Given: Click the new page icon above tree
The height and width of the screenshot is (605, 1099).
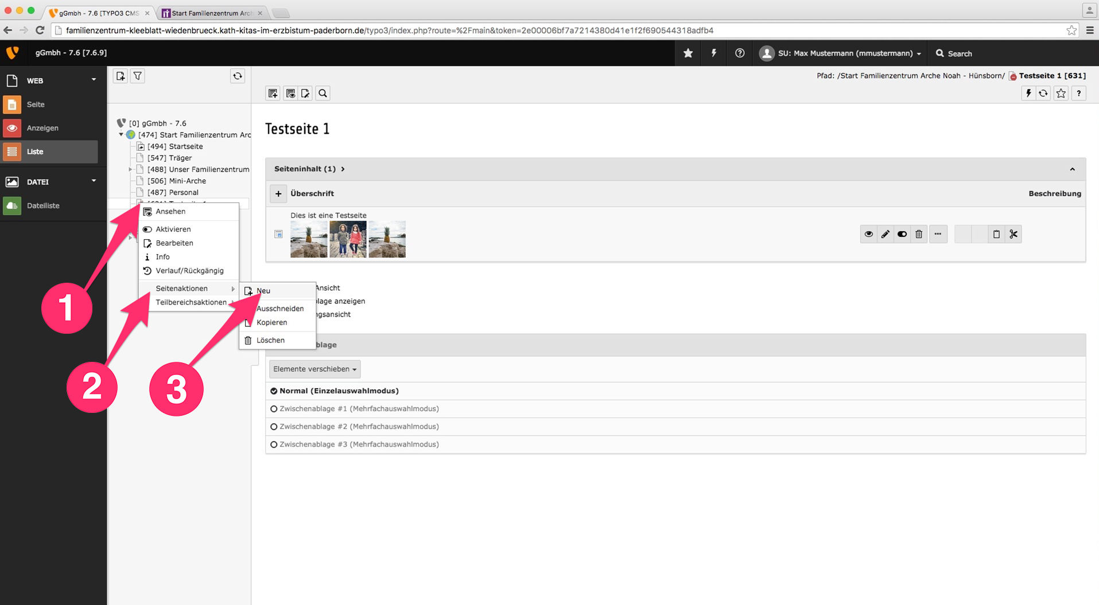Looking at the screenshot, I should pyautogui.click(x=121, y=76).
